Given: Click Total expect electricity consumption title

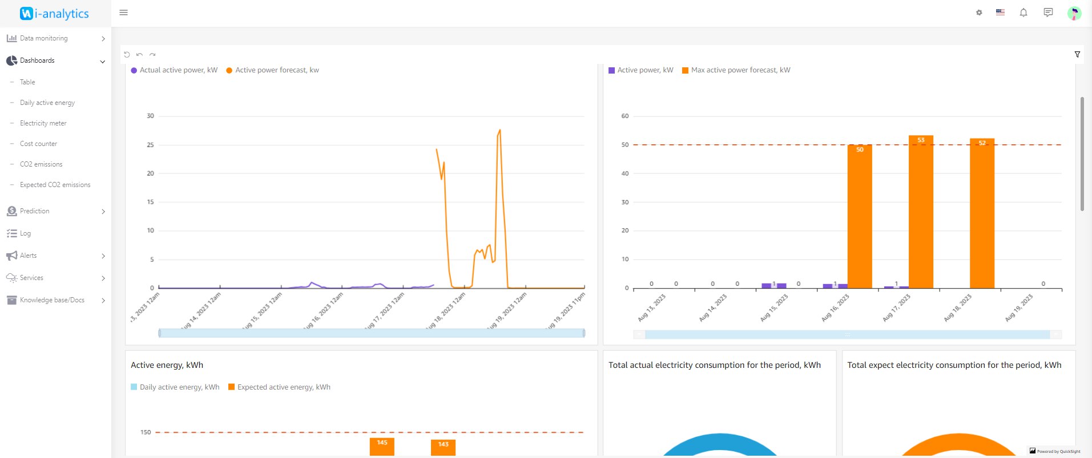Looking at the screenshot, I should (954, 365).
